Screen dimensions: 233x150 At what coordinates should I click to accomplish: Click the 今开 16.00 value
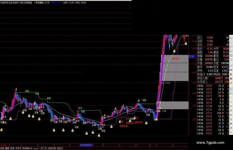(x=226, y=49)
